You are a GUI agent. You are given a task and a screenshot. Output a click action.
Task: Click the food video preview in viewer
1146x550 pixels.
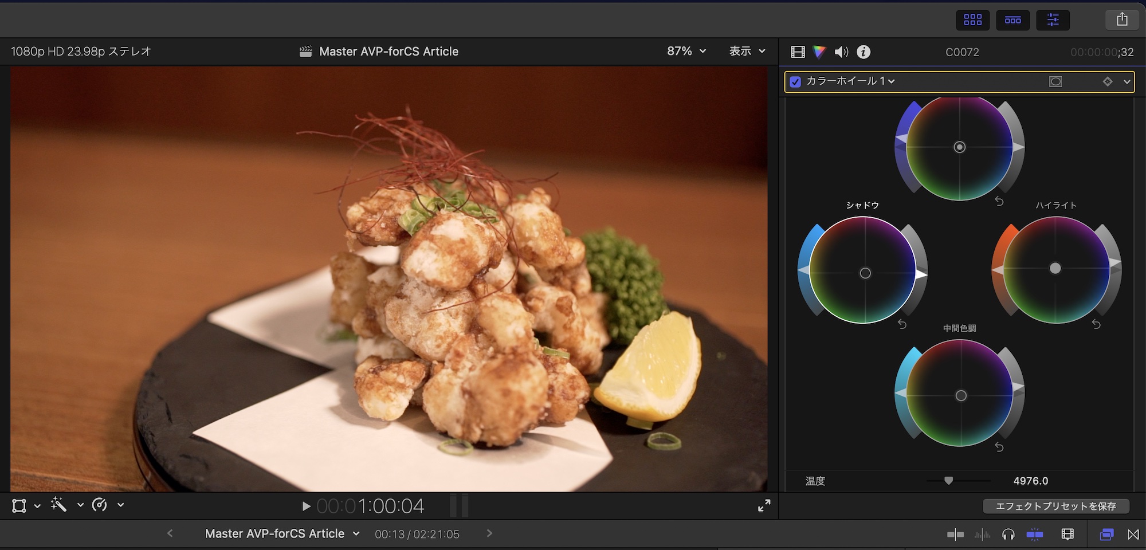pos(389,279)
